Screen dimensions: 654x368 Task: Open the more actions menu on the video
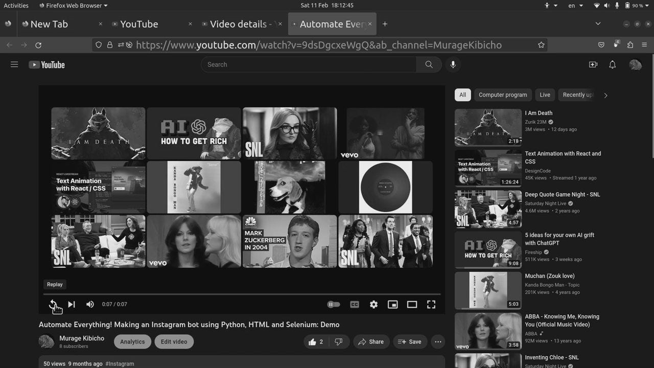pos(438,341)
